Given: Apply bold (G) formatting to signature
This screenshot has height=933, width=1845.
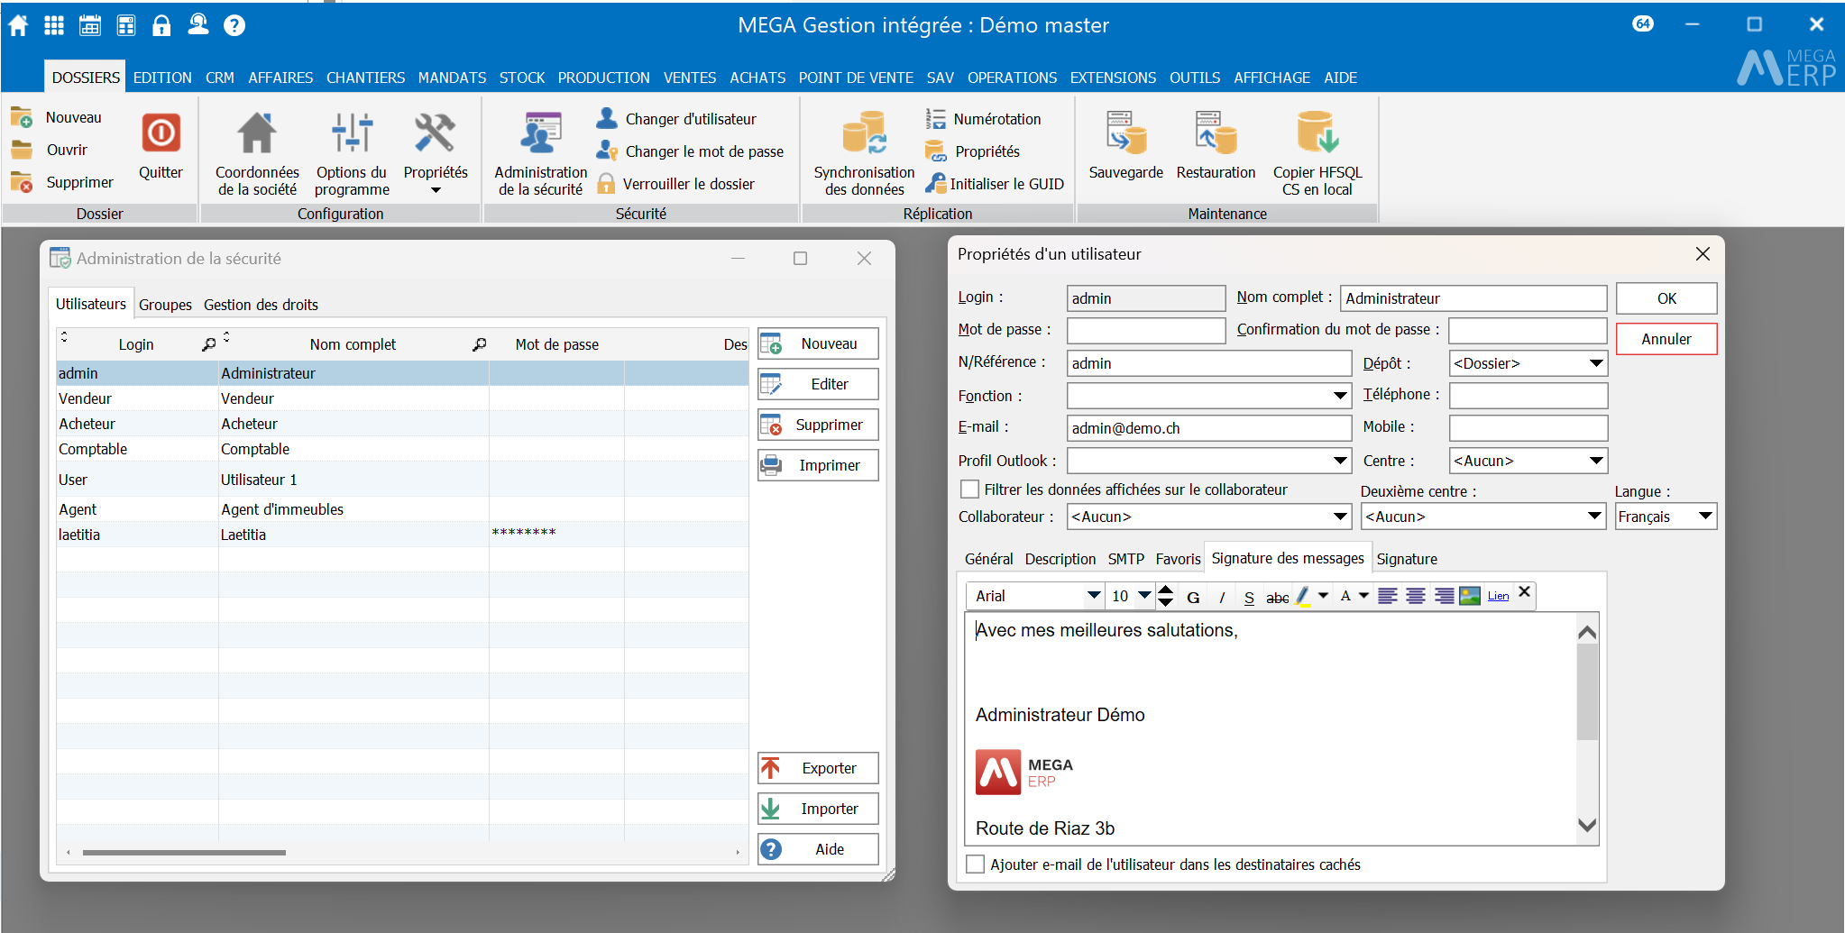Looking at the screenshot, I should [x=1193, y=597].
